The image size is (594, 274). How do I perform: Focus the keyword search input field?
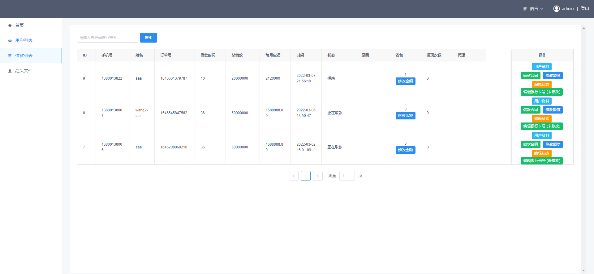coord(108,38)
